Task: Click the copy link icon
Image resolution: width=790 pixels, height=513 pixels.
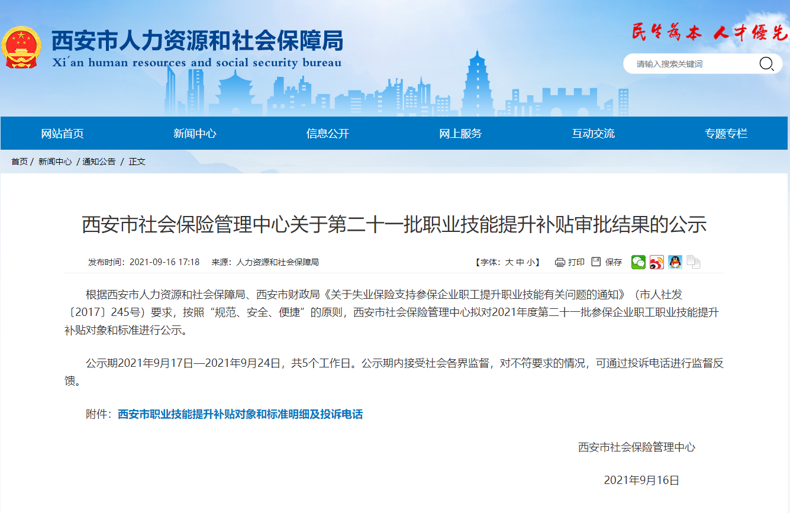Action: click(x=693, y=262)
